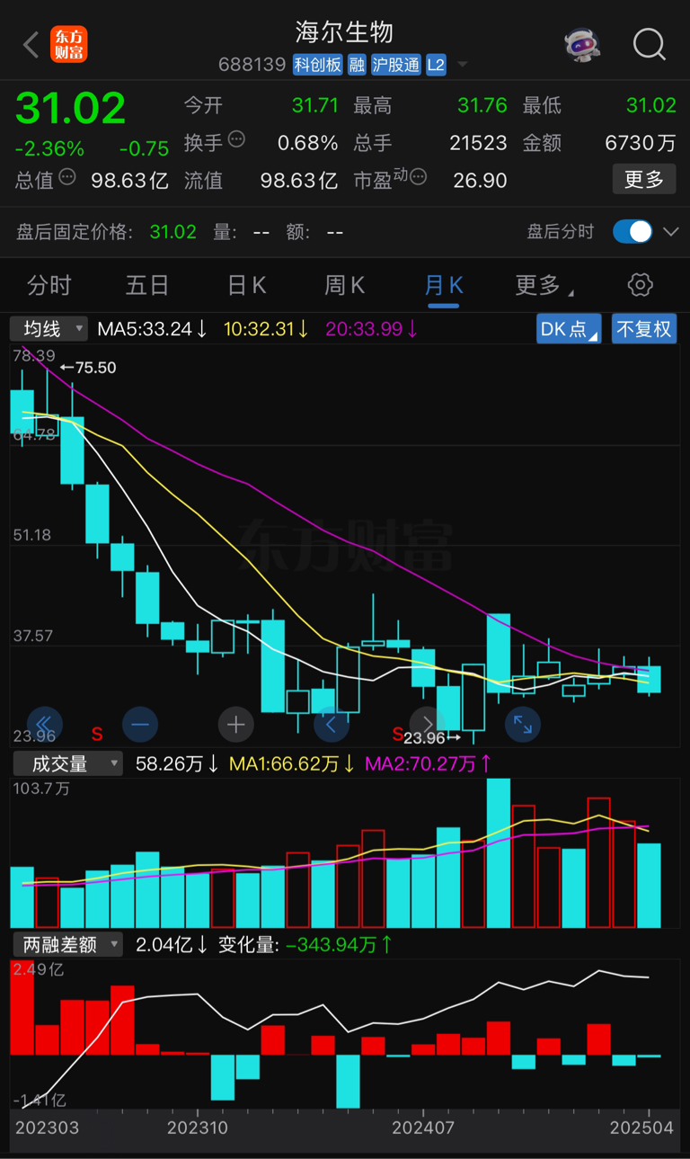
Task: Open the stock tags dropdown triangle
Action: [x=462, y=65]
